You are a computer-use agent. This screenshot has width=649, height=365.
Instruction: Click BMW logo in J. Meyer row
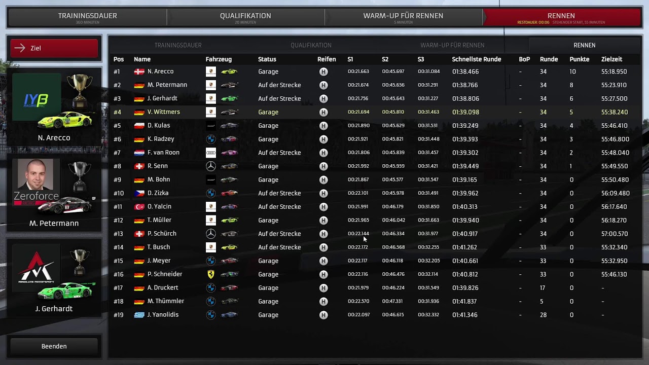tap(211, 261)
